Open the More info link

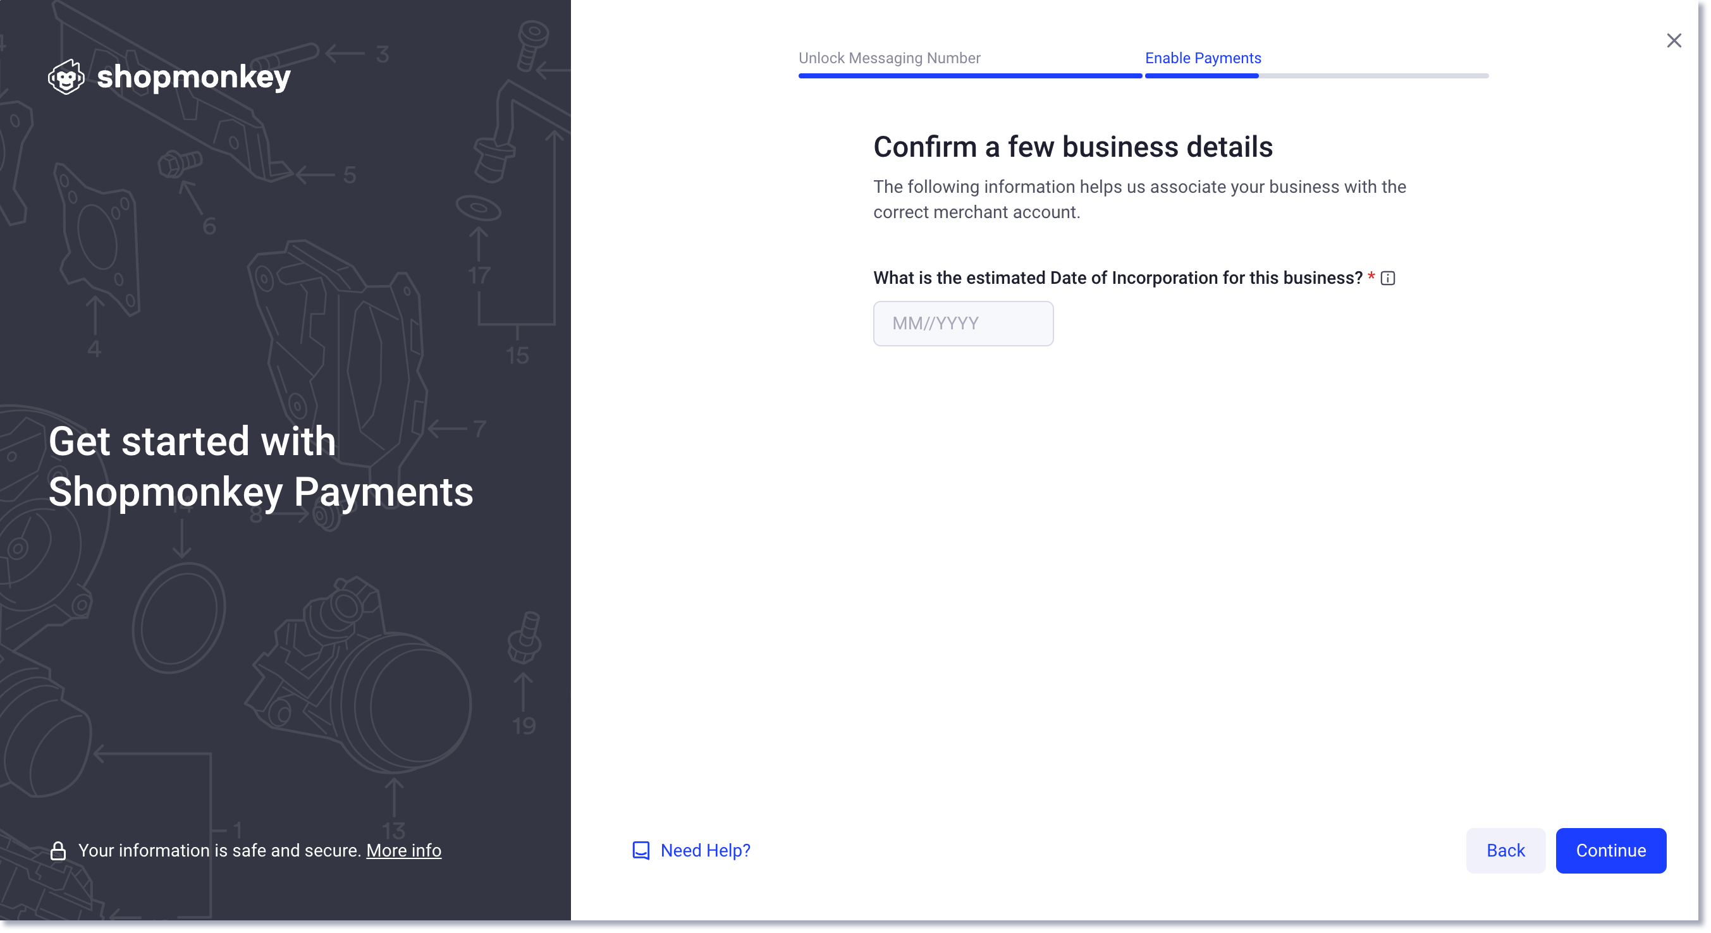pos(403,851)
